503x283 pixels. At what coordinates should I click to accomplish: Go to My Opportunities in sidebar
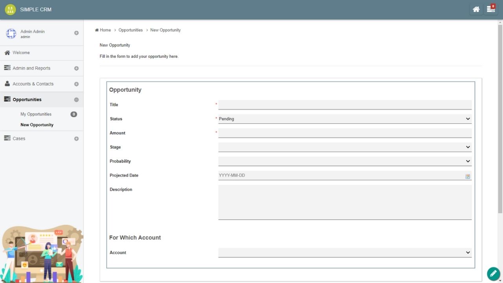coord(36,114)
